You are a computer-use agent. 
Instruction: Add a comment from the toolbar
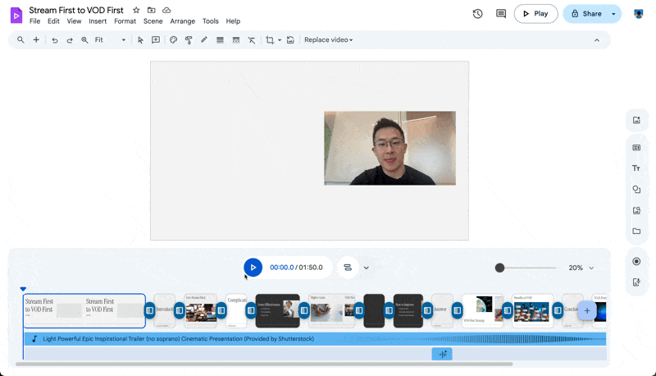click(x=156, y=39)
